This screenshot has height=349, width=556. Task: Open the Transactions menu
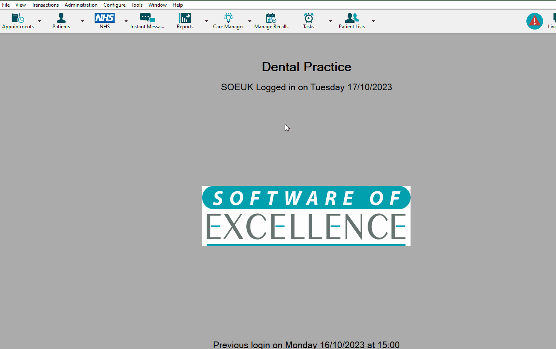pyautogui.click(x=45, y=5)
